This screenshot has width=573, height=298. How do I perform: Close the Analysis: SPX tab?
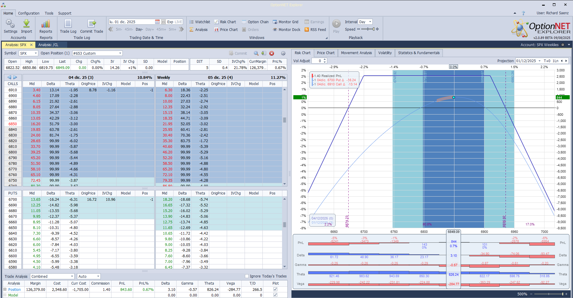click(x=31, y=45)
